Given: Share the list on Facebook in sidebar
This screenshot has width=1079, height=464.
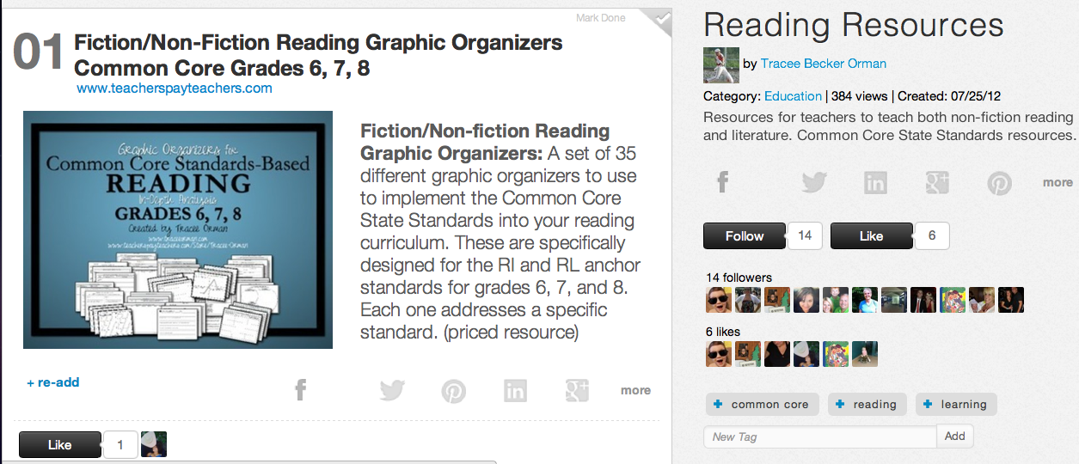Looking at the screenshot, I should pos(723,182).
